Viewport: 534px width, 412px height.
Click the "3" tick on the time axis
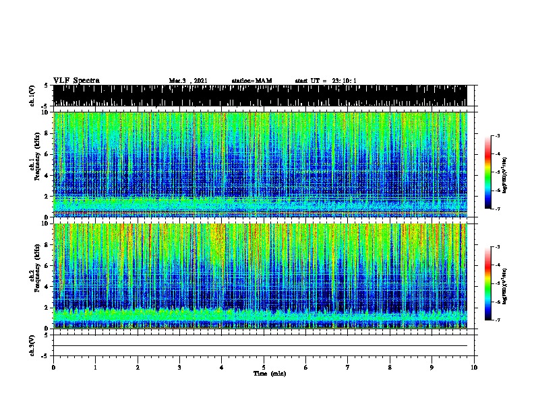179,368
